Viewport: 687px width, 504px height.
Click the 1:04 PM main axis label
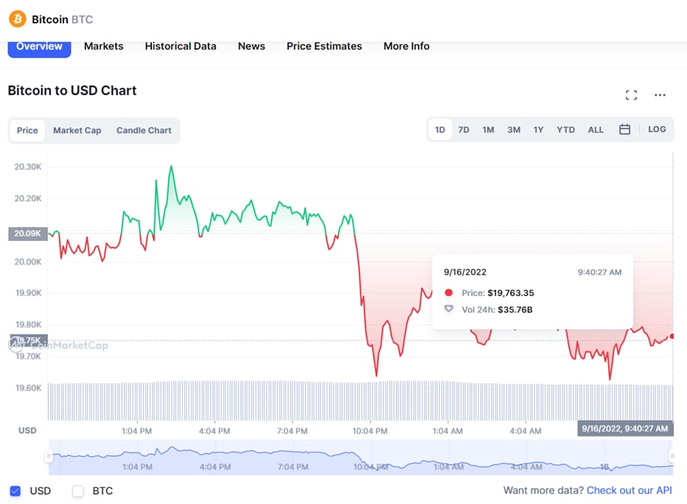(x=137, y=431)
